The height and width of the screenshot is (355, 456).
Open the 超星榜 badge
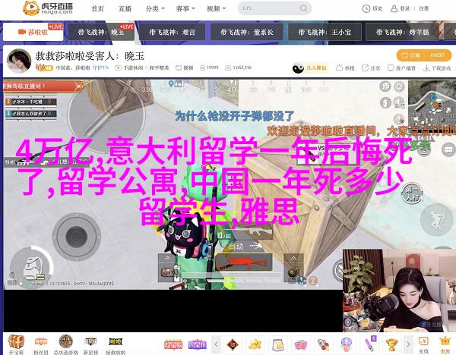(173, 344)
